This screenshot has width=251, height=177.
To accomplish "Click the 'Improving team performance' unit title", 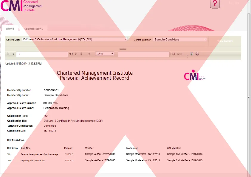I will click(33, 161).
